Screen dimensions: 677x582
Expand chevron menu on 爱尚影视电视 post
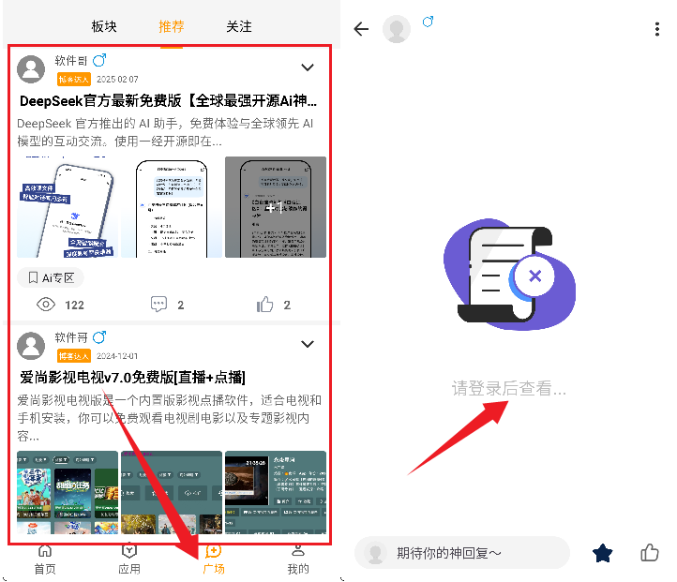[308, 344]
